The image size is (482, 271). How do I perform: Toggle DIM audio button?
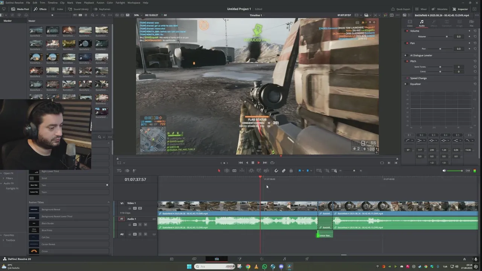pos(468,171)
